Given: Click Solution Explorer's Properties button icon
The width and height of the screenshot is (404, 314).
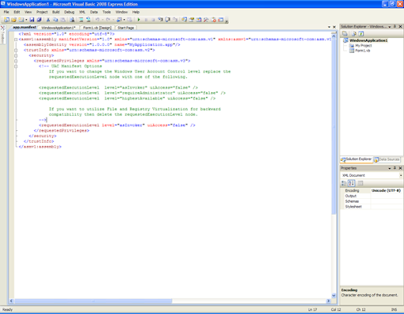Looking at the screenshot, I should pos(345,33).
